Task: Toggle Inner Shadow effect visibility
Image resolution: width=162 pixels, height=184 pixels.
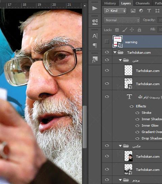Action: (137, 119)
